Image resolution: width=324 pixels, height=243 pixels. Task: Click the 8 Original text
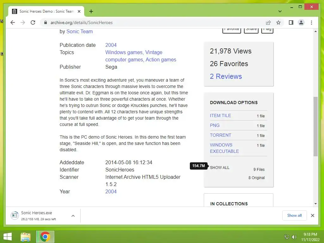(x=256, y=178)
